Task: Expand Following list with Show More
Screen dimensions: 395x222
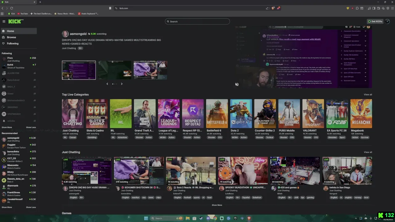Action: [7, 127]
